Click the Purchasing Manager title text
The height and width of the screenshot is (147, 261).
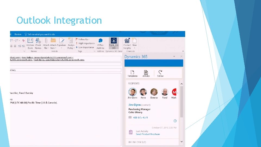[x=139, y=109]
